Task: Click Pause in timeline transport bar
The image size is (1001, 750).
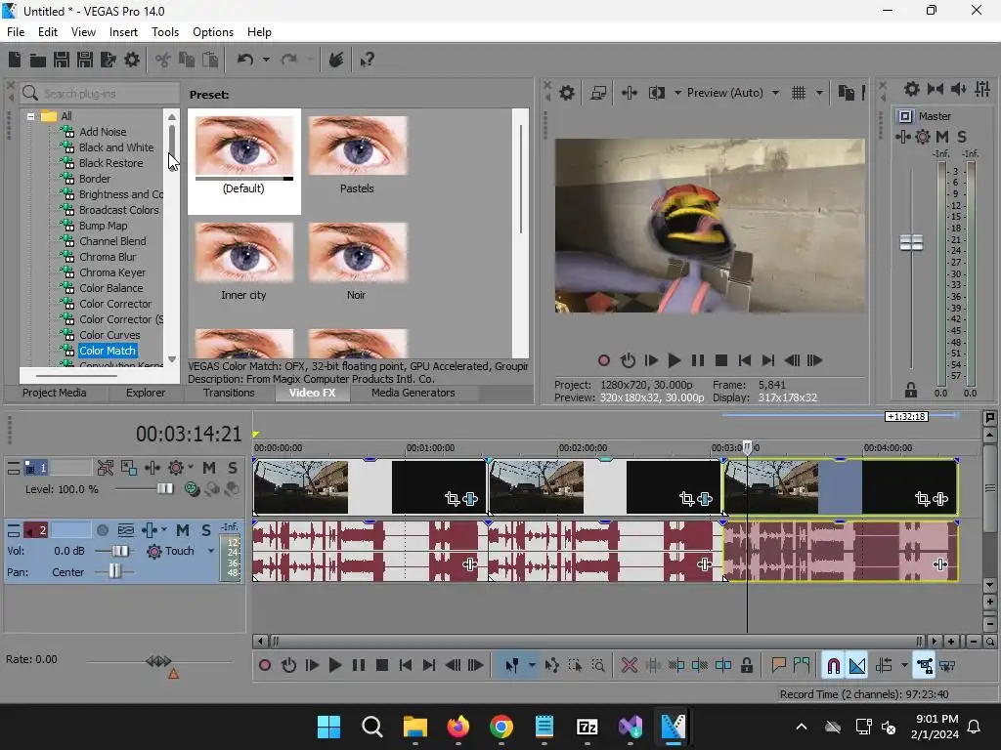Action: click(359, 666)
